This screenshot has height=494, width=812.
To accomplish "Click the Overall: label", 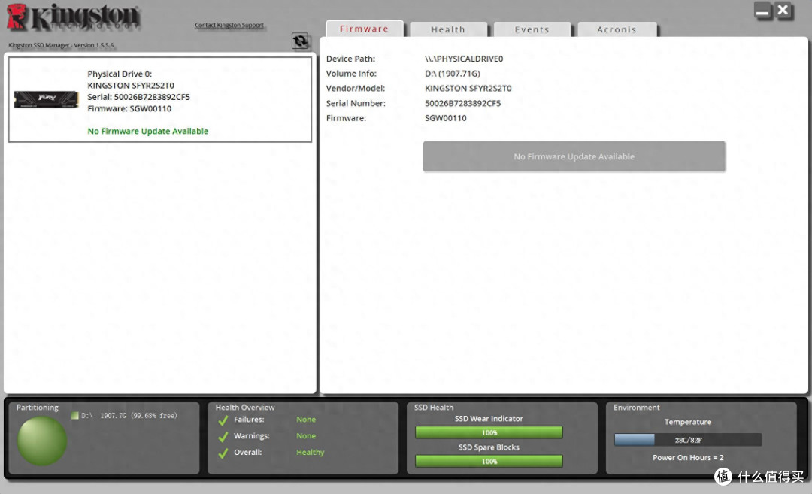I will pos(248,453).
